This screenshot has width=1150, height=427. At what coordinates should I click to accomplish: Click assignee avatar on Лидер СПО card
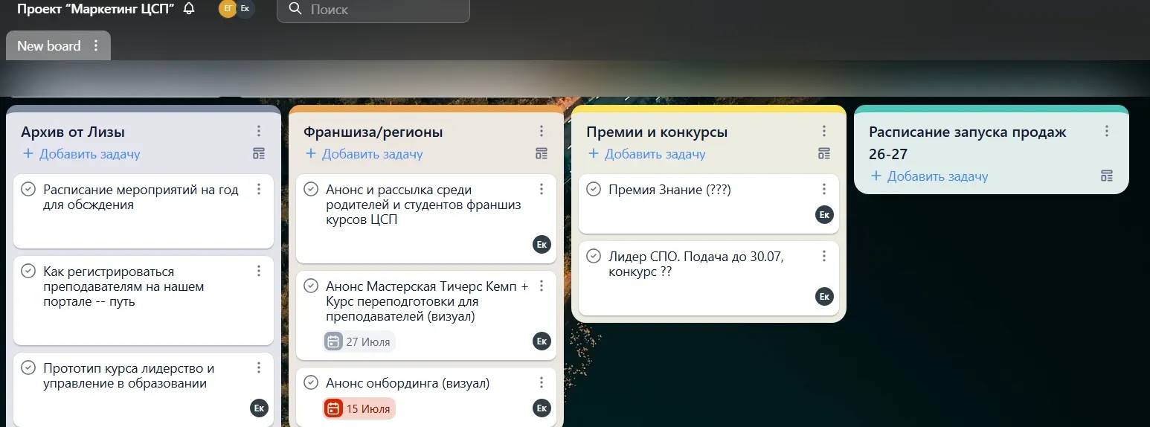(824, 296)
